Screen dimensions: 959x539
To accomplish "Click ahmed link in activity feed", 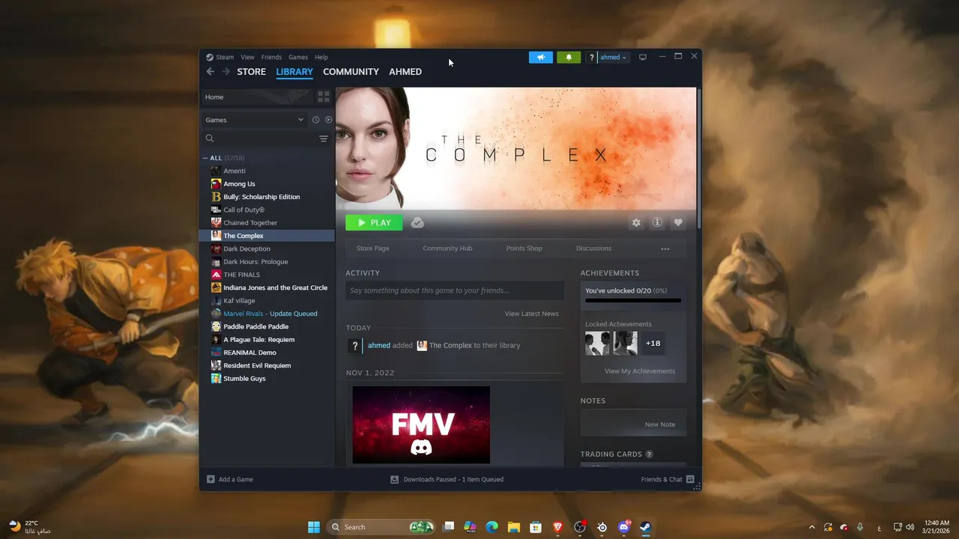I will point(379,345).
